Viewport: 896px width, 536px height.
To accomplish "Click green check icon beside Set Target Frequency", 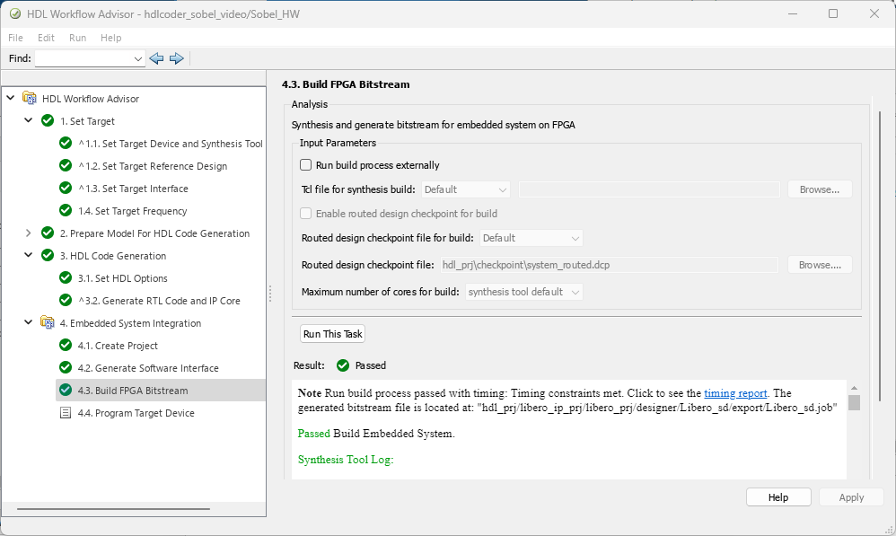I will click(x=65, y=211).
